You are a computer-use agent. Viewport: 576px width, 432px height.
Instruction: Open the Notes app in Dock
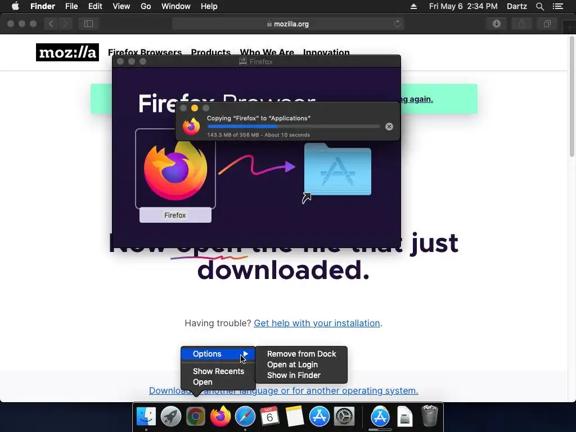coord(294,416)
